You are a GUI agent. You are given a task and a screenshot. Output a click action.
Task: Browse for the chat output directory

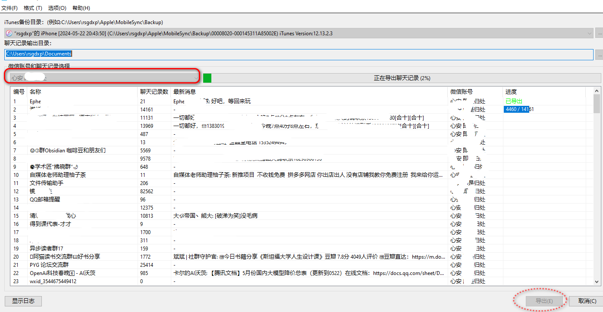[599, 55]
